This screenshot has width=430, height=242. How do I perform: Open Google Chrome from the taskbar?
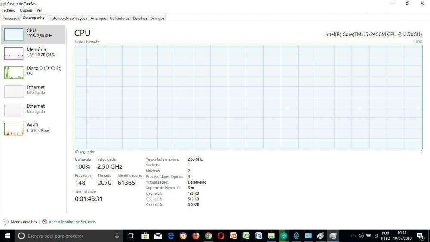tap(208, 236)
